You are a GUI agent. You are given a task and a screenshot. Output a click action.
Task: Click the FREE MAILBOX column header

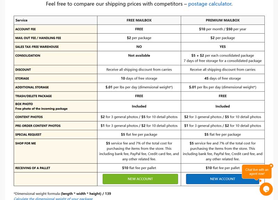pos(139,20)
